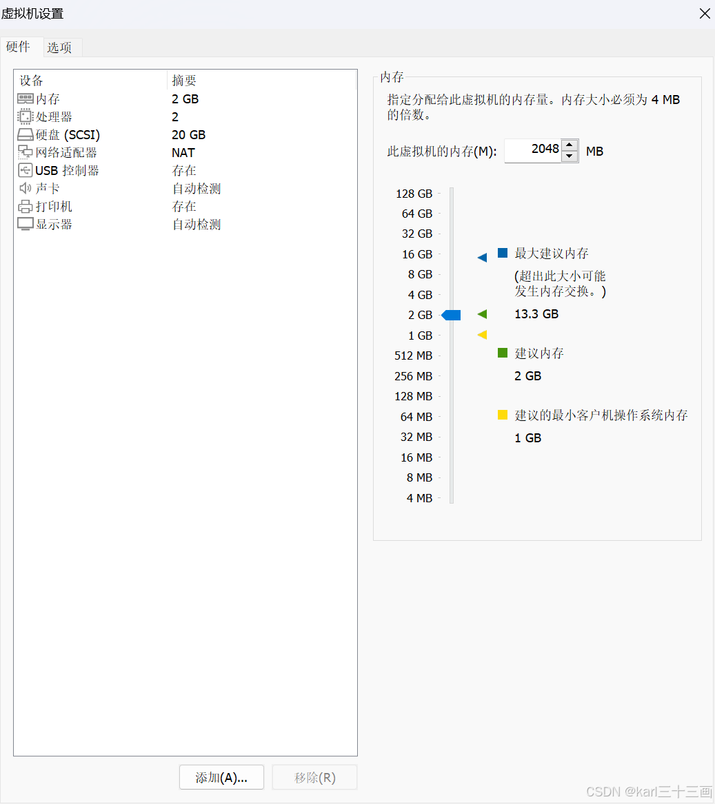Click the memory summary value 2 GB

(185, 99)
